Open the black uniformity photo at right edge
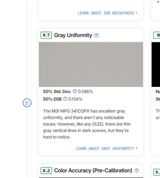This screenshot has height=178, width=160. (156, 65)
